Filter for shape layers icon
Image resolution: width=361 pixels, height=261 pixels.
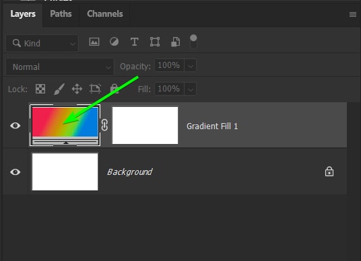click(x=155, y=42)
